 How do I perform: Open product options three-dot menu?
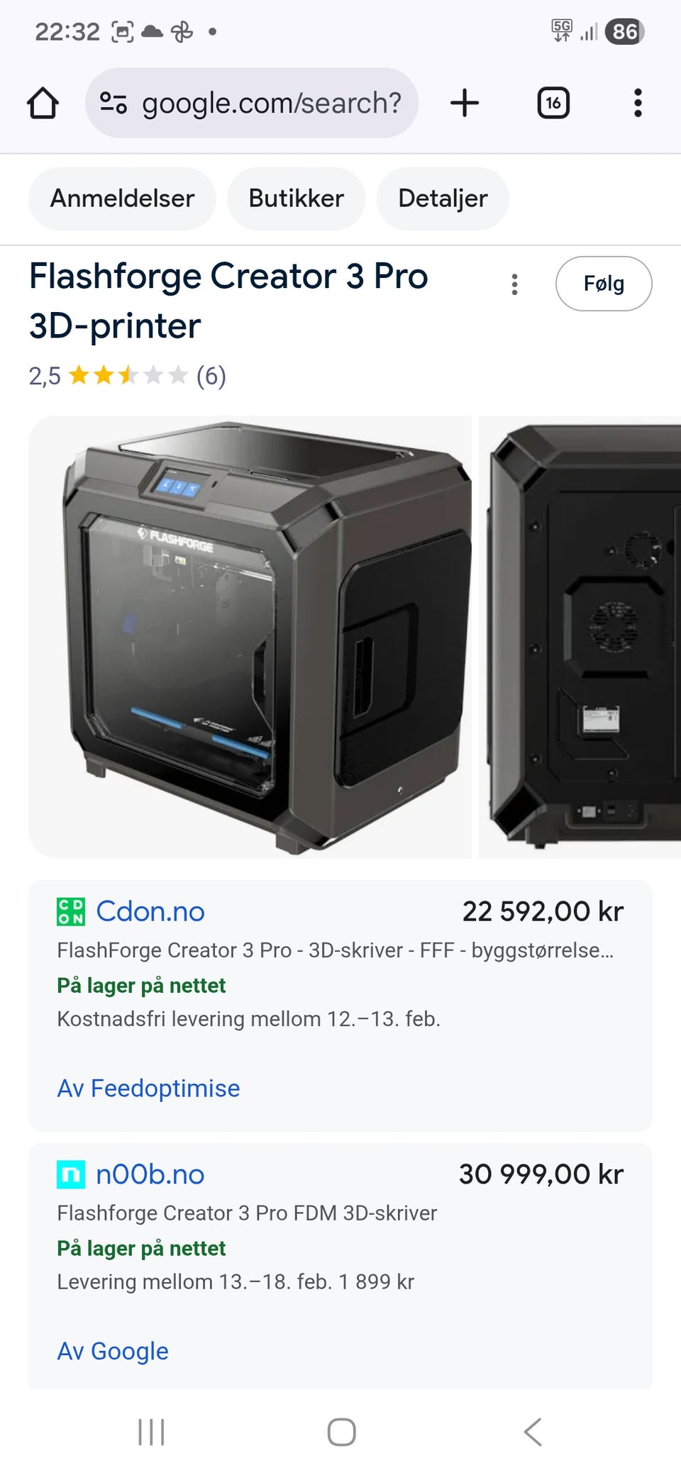(x=515, y=284)
